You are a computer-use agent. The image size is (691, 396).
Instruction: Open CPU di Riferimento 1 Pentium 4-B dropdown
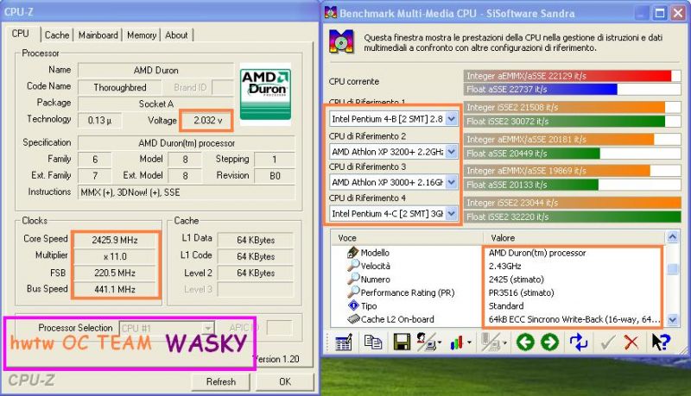click(451, 119)
